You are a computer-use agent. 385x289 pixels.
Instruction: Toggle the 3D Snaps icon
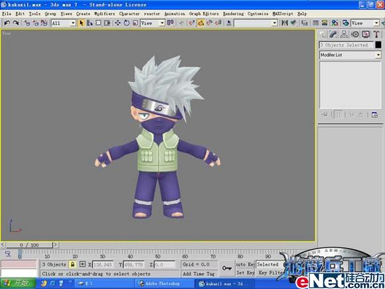192,23
